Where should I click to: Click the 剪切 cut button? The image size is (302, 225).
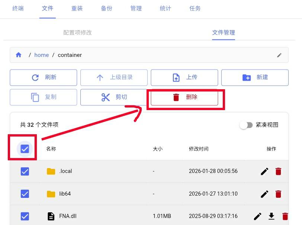114,97
